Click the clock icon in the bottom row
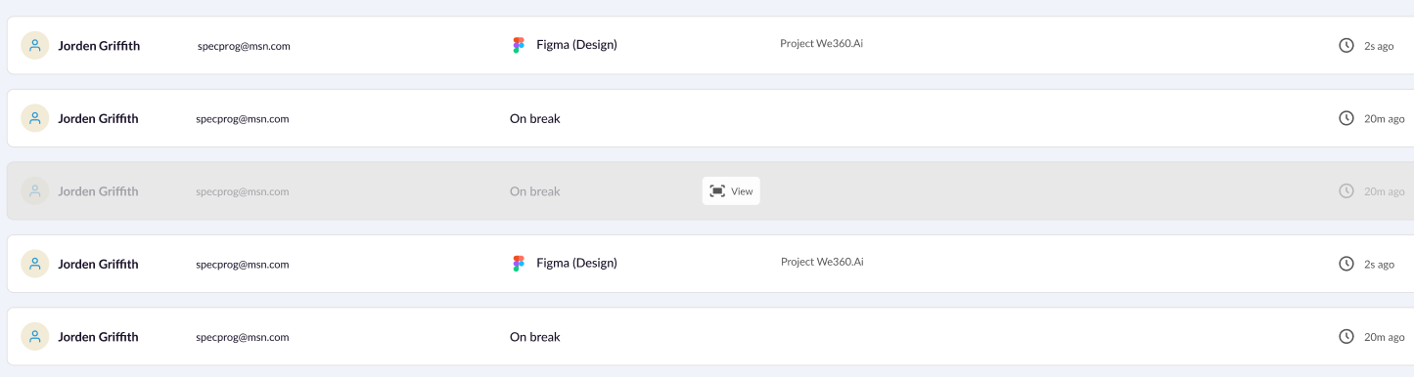The width and height of the screenshot is (1414, 377). coord(1346,337)
